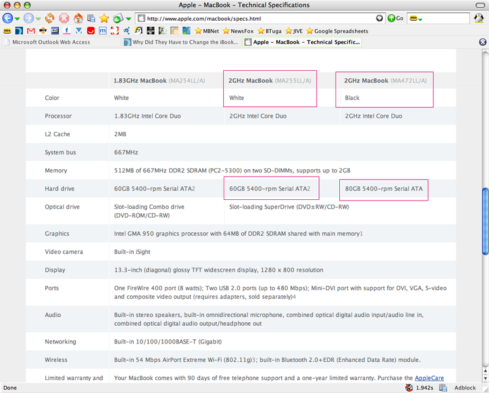Screen dimensions: 489x393
Task: Open the Google Spreadsheets bookmark
Action: tap(337, 31)
